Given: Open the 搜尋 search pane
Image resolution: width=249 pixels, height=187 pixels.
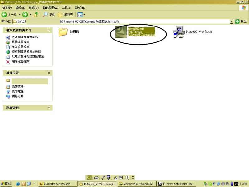Looking at the screenshot, I should [x=49, y=15].
